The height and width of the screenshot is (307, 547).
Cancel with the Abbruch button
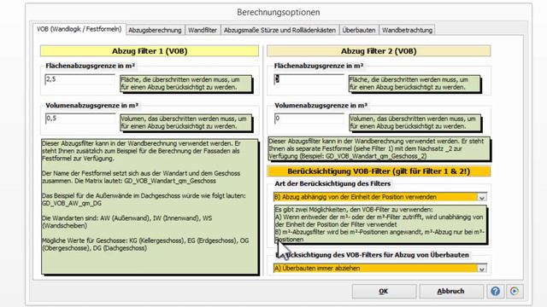point(450,292)
